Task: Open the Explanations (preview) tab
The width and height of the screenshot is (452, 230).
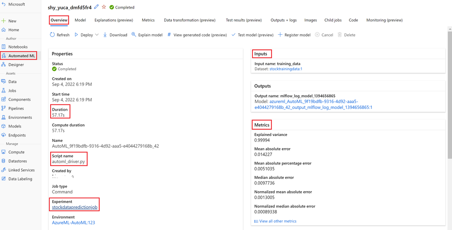Action: click(x=114, y=20)
